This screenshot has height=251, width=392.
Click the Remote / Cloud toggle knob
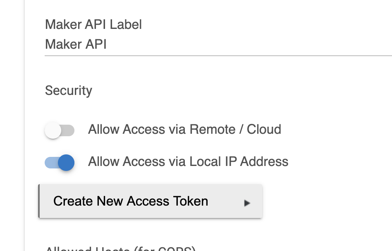tap(54, 130)
